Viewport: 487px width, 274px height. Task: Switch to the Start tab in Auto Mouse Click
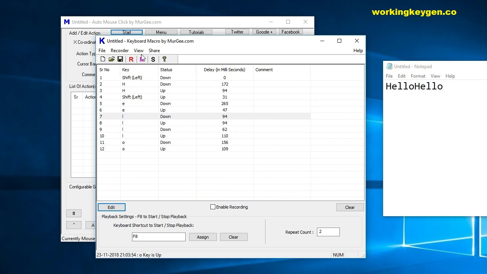(x=126, y=32)
